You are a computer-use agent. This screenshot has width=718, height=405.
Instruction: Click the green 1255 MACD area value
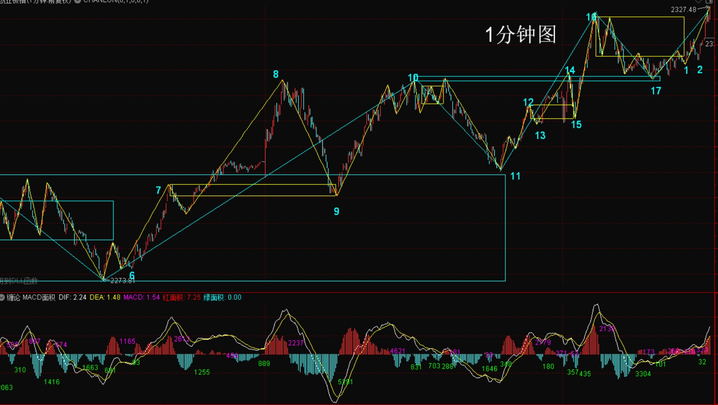tap(202, 373)
